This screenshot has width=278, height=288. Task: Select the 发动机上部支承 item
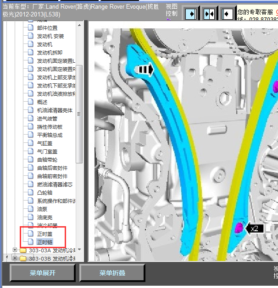click(56, 77)
